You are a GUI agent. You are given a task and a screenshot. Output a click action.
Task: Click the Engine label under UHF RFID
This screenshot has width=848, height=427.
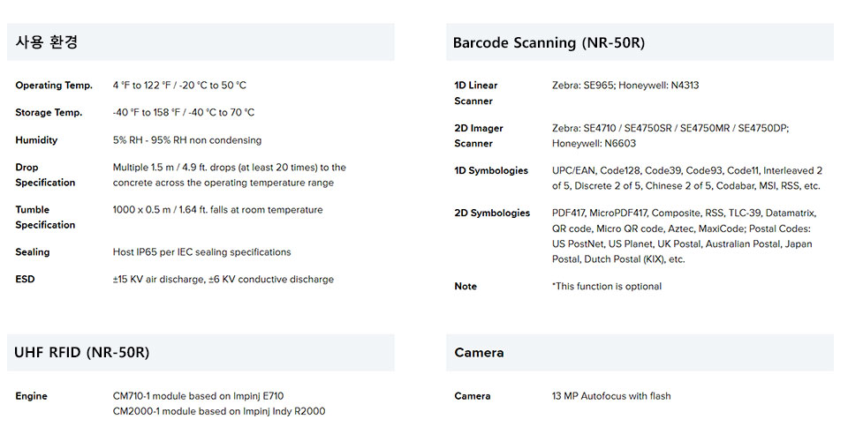tap(32, 396)
